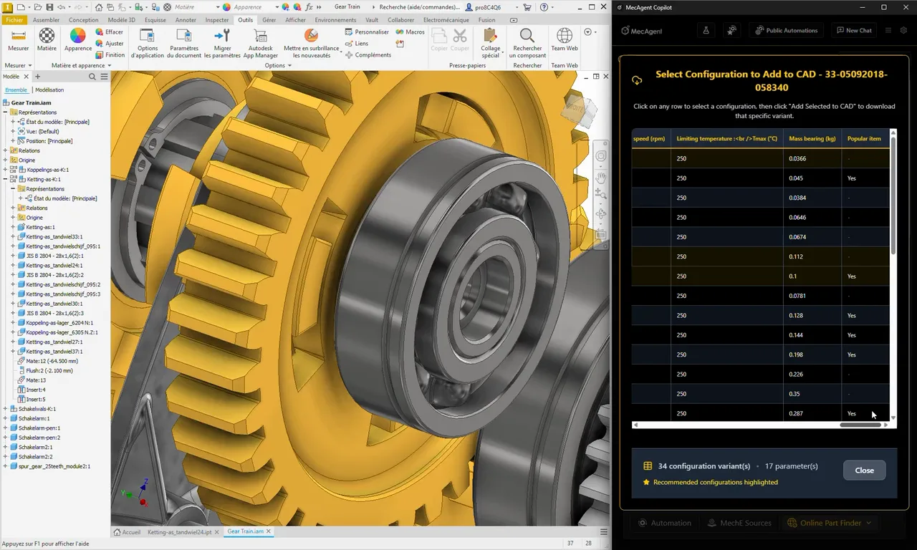This screenshot has height=550, width=917.
Task: Launch Migrer les paramètres tool
Action: [223, 43]
